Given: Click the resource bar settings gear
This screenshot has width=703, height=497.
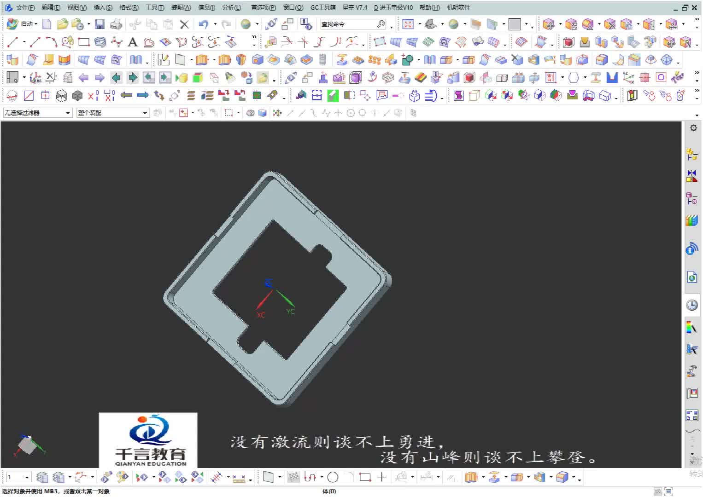Looking at the screenshot, I should (693, 128).
